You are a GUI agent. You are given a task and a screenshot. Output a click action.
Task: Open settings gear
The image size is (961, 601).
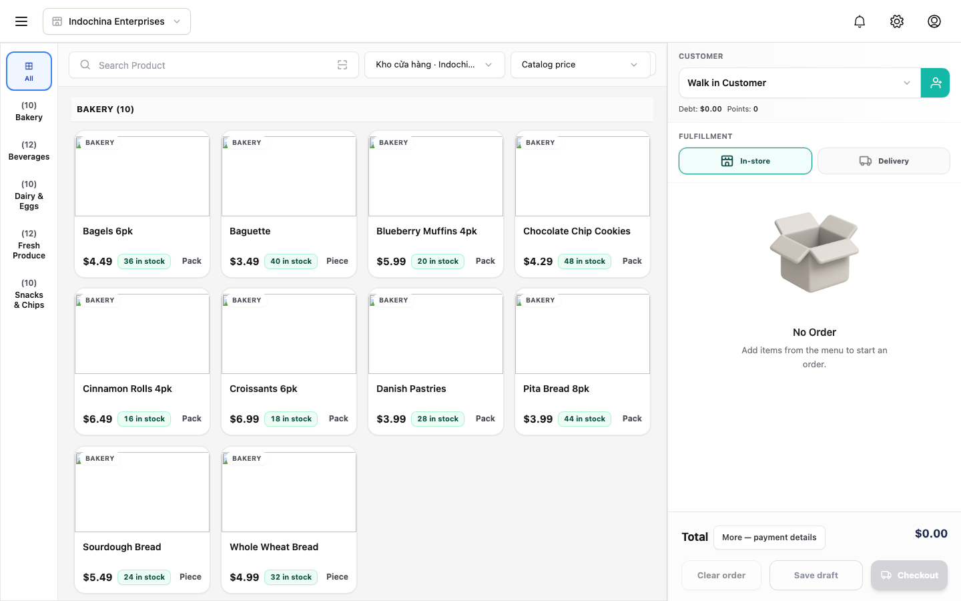[897, 21]
